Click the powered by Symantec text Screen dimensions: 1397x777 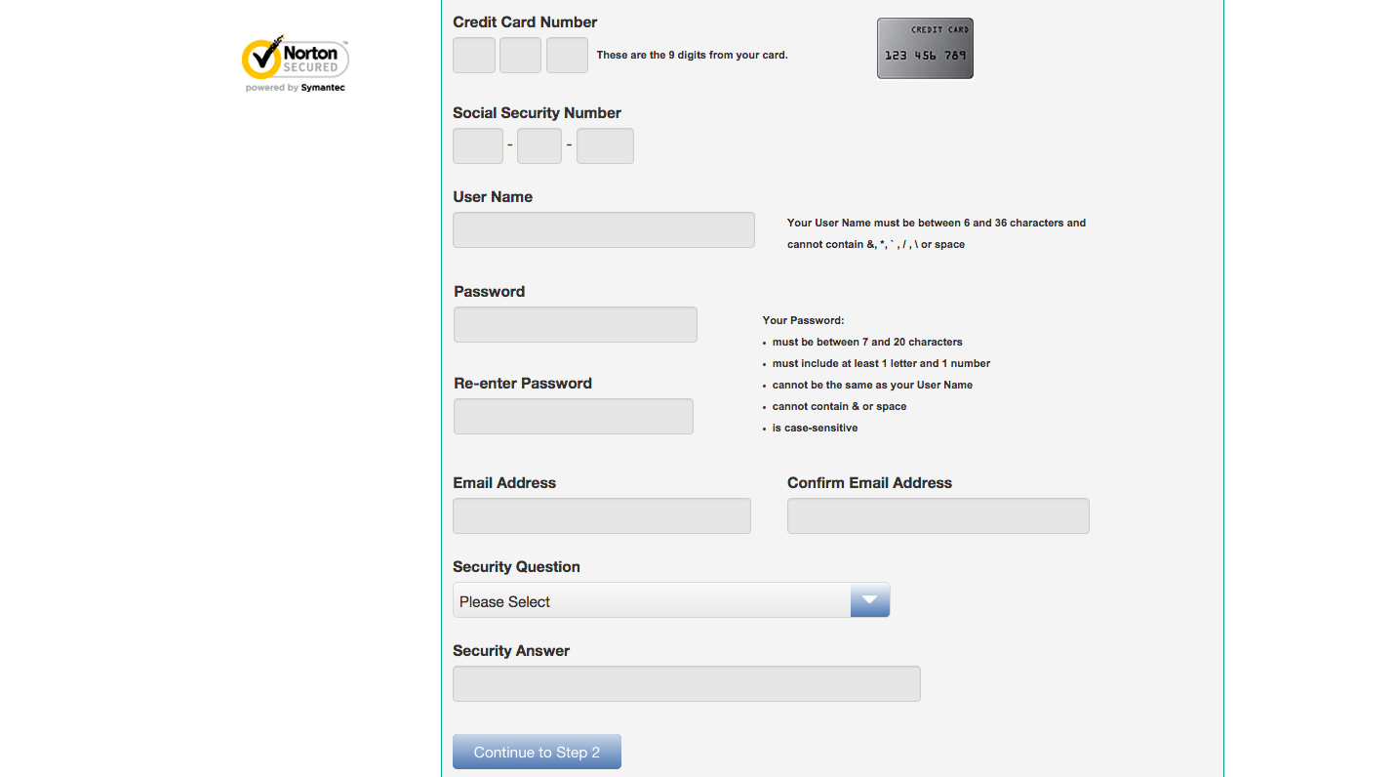click(295, 87)
